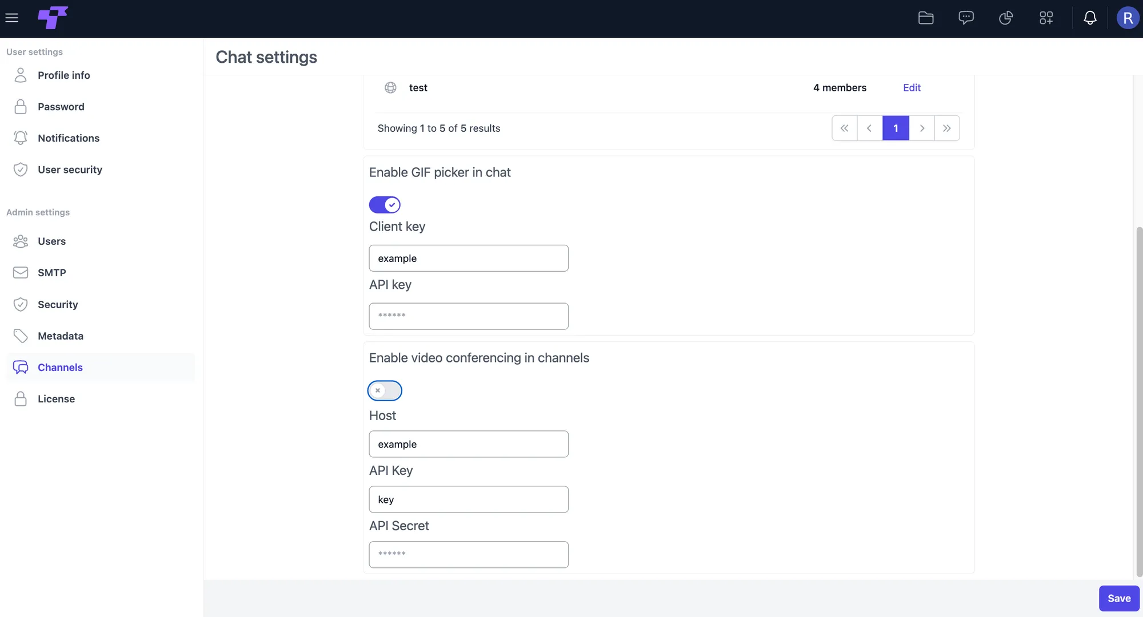Viewport: 1143px width, 617px height.
Task: Go to next page of results
Action: [922, 128]
